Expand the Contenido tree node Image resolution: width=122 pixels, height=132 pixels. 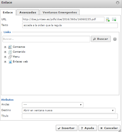coord(5,52)
